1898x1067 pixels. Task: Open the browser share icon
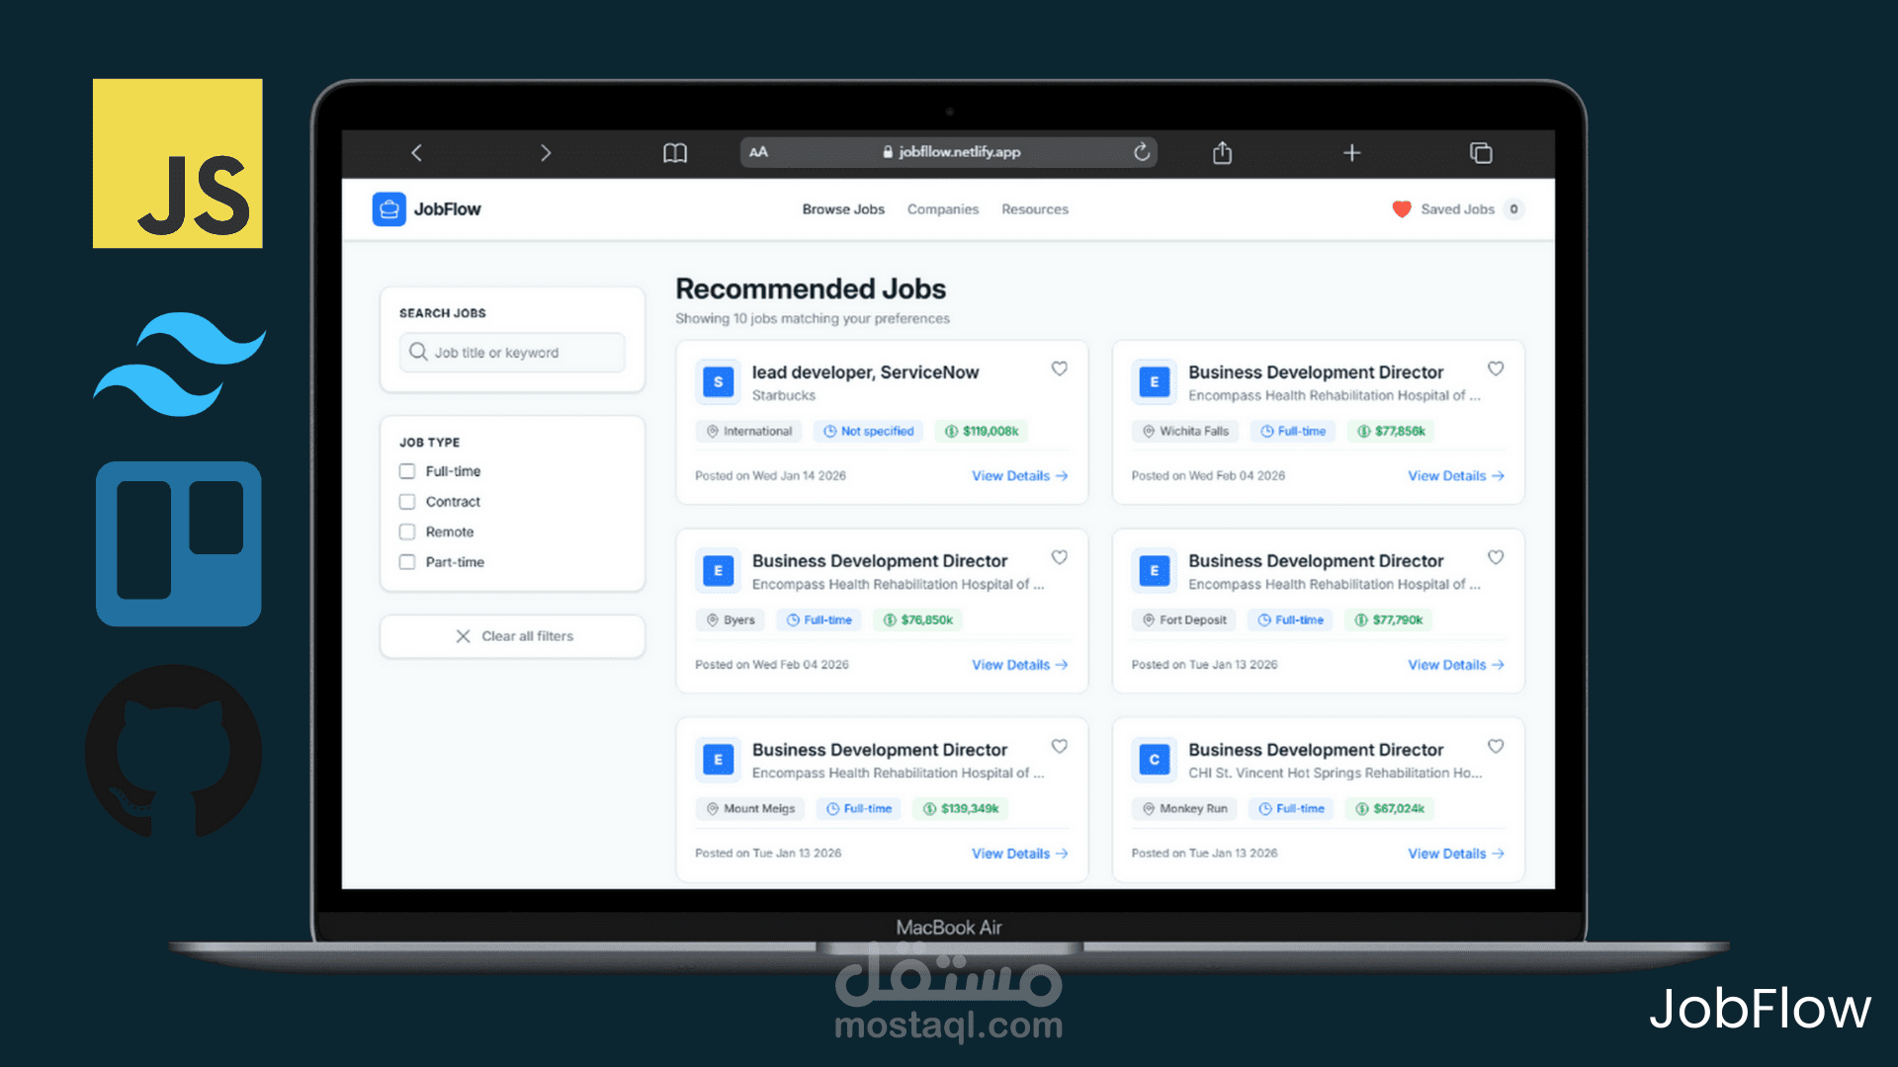point(1222,152)
